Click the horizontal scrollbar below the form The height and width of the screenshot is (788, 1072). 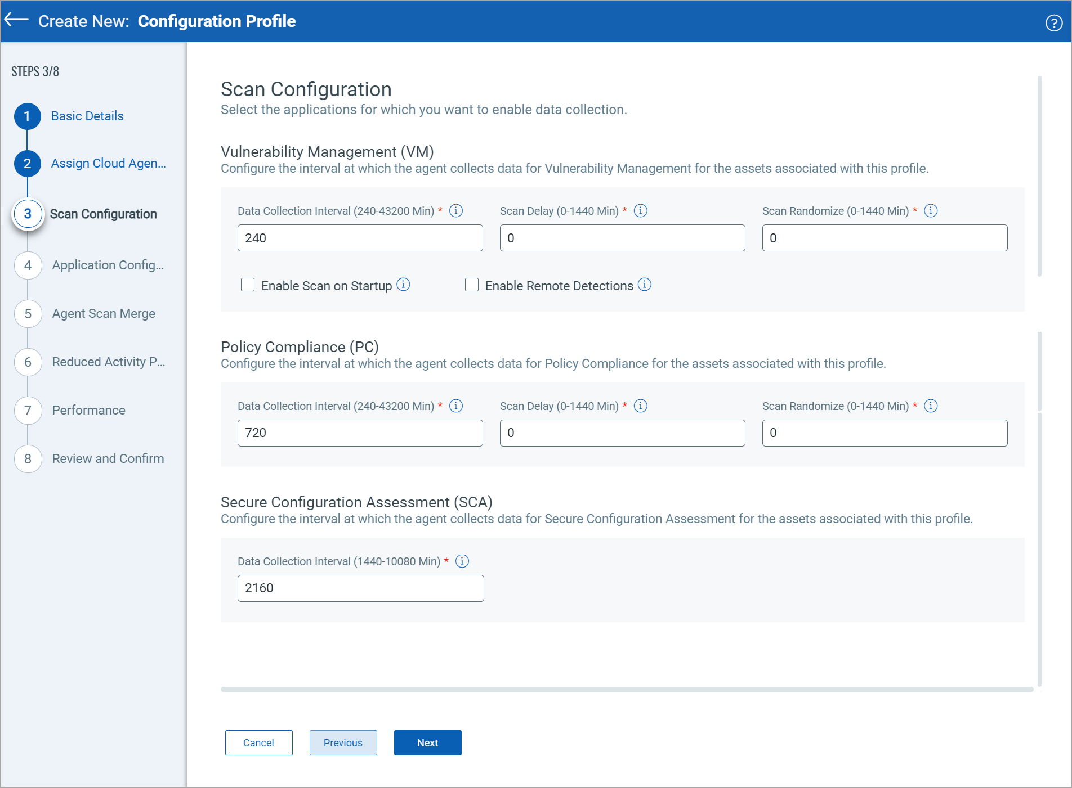[627, 689]
